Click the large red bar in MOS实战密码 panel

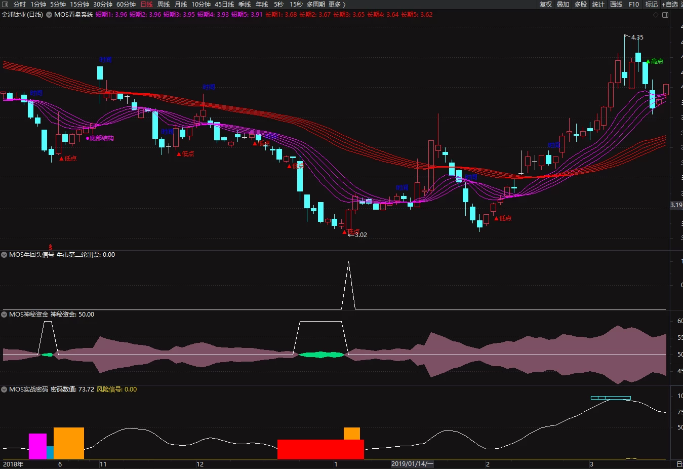pos(320,449)
